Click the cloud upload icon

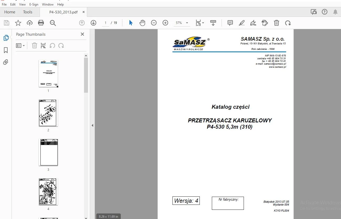coord(30,23)
